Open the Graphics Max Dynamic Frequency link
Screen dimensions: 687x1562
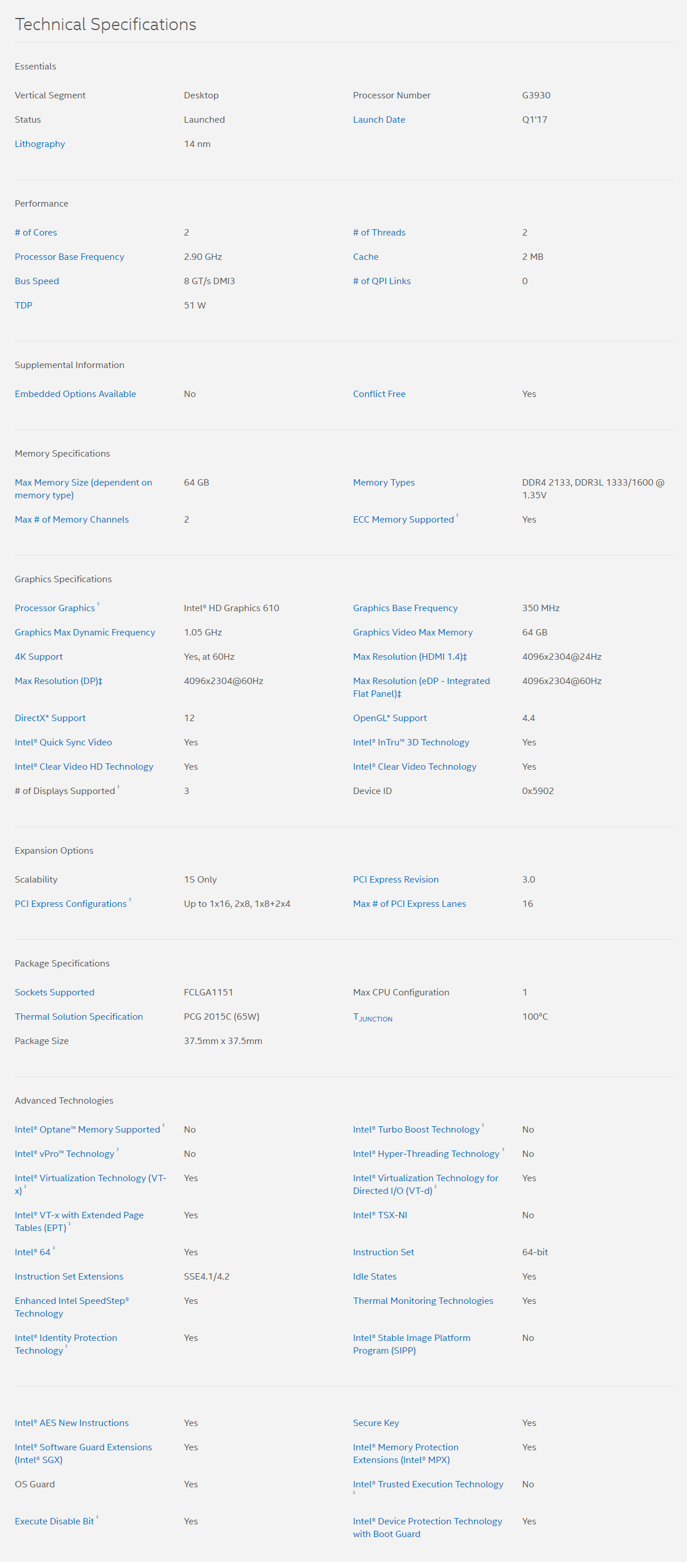pos(85,632)
